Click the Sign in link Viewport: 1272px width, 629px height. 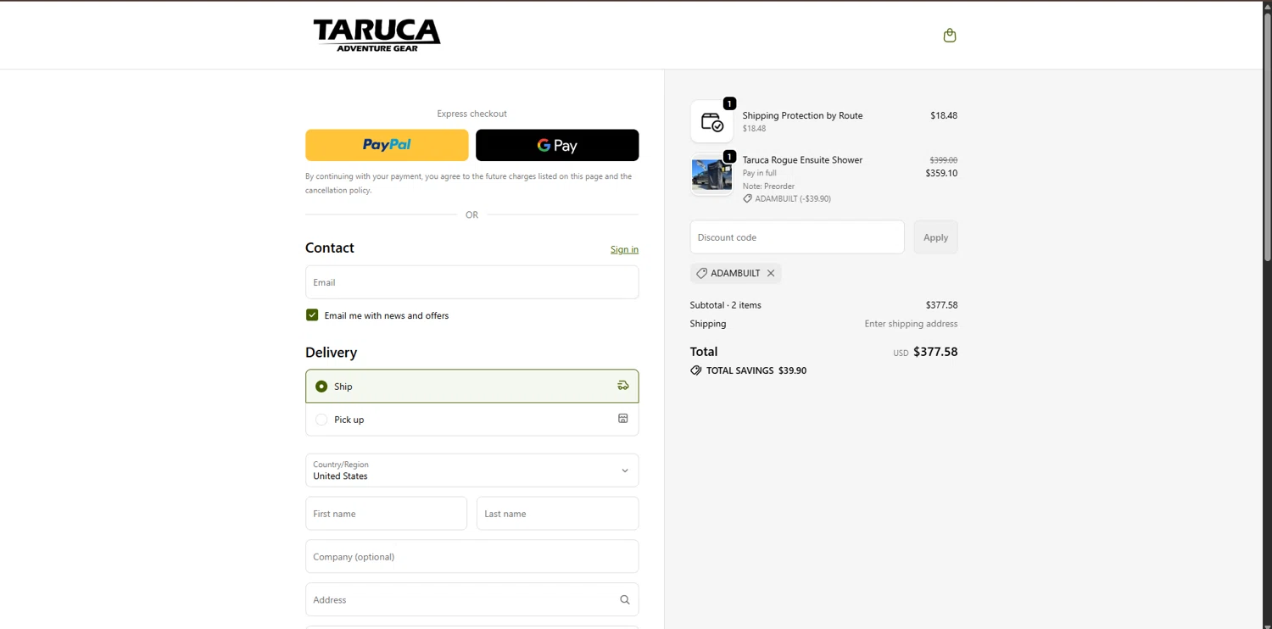pos(624,249)
